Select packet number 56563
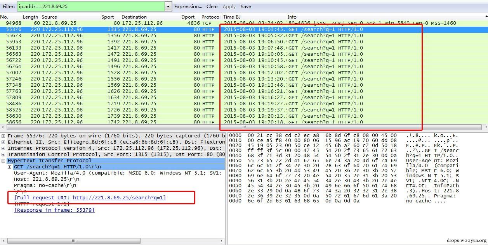 pos(244,54)
